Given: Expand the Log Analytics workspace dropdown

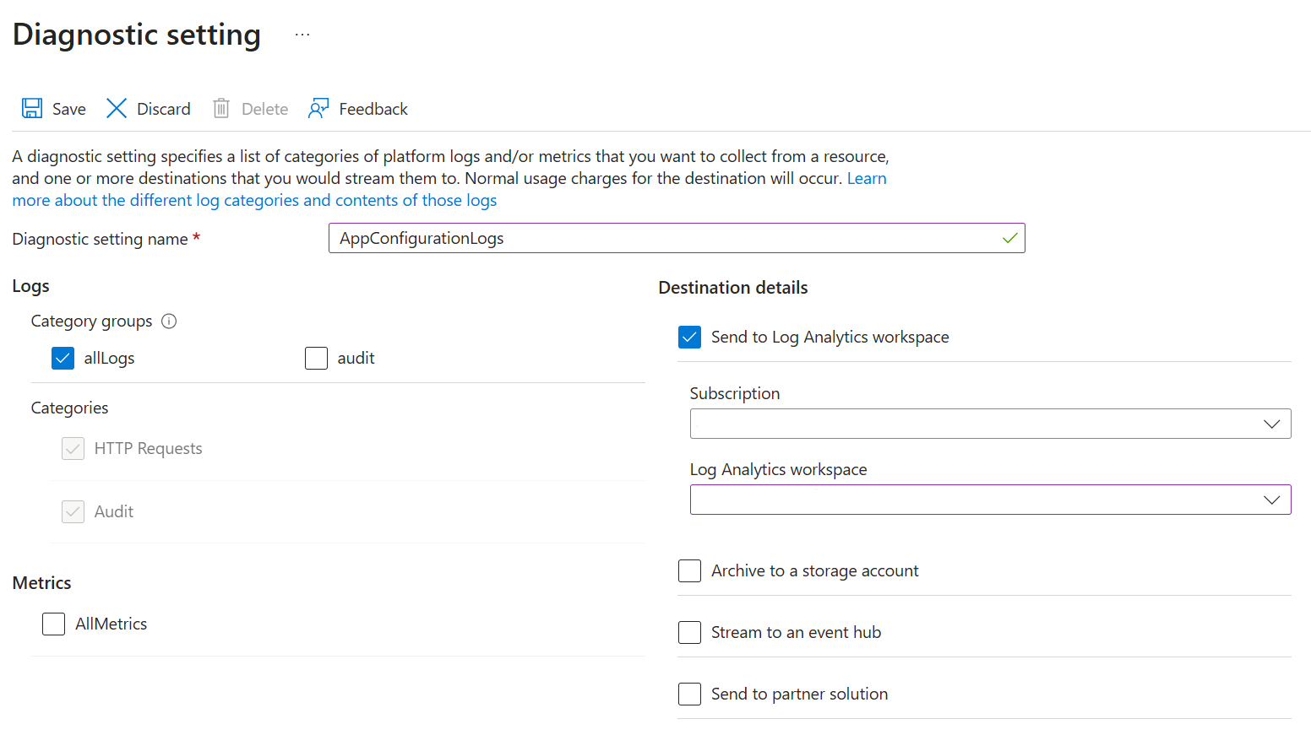Looking at the screenshot, I should [x=990, y=500].
